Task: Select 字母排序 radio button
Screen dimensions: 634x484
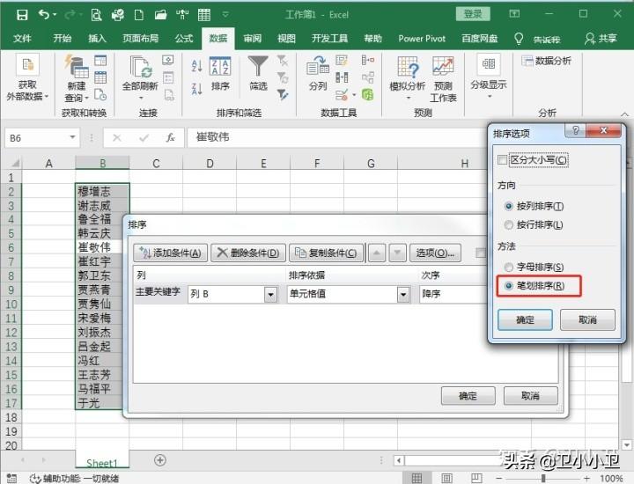Action: [509, 267]
